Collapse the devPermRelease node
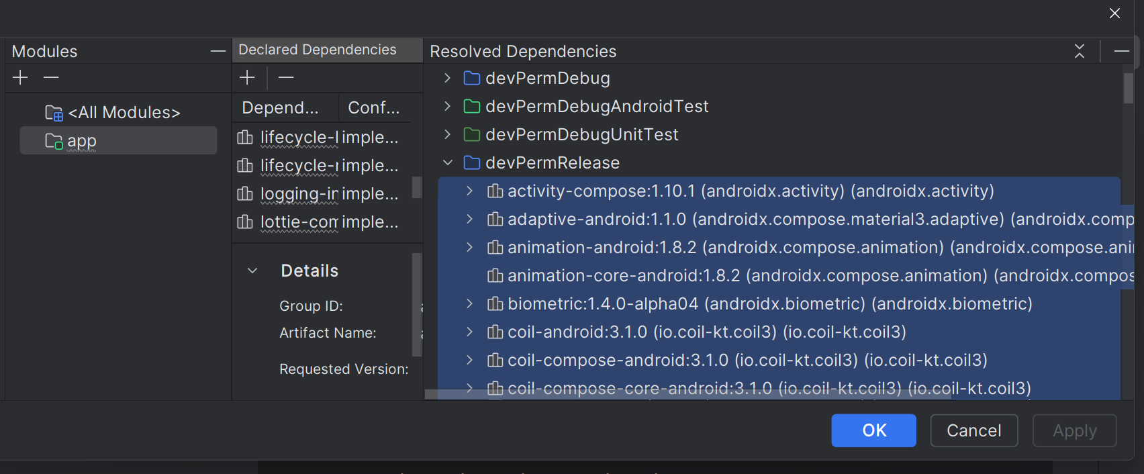The image size is (1144, 474). tap(447, 162)
